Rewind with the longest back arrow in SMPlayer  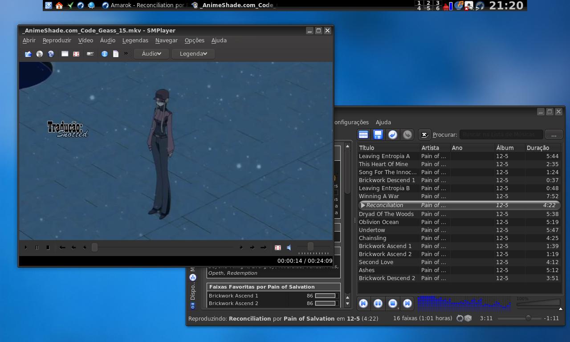tap(62, 248)
